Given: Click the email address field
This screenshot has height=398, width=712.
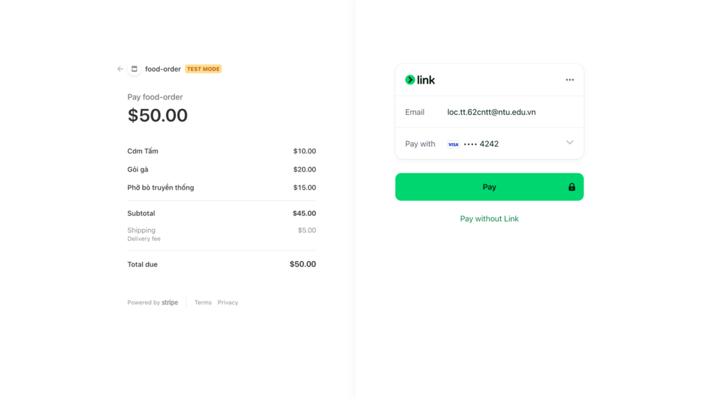Looking at the screenshot, I should click(x=489, y=112).
